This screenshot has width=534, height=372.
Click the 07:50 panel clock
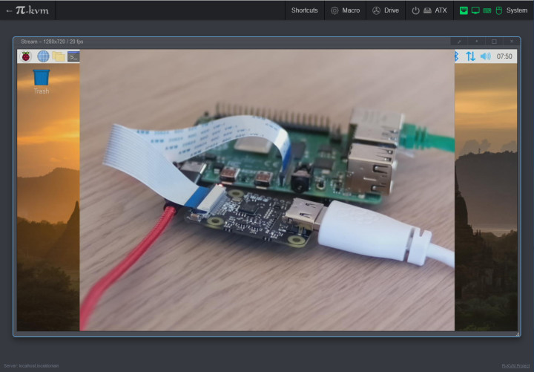point(504,56)
